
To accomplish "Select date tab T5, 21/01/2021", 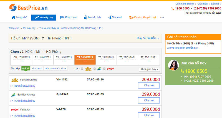I will pyautogui.click(x=106, y=59).
